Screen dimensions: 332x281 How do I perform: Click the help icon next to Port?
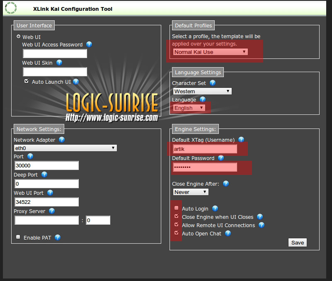click(x=30, y=156)
